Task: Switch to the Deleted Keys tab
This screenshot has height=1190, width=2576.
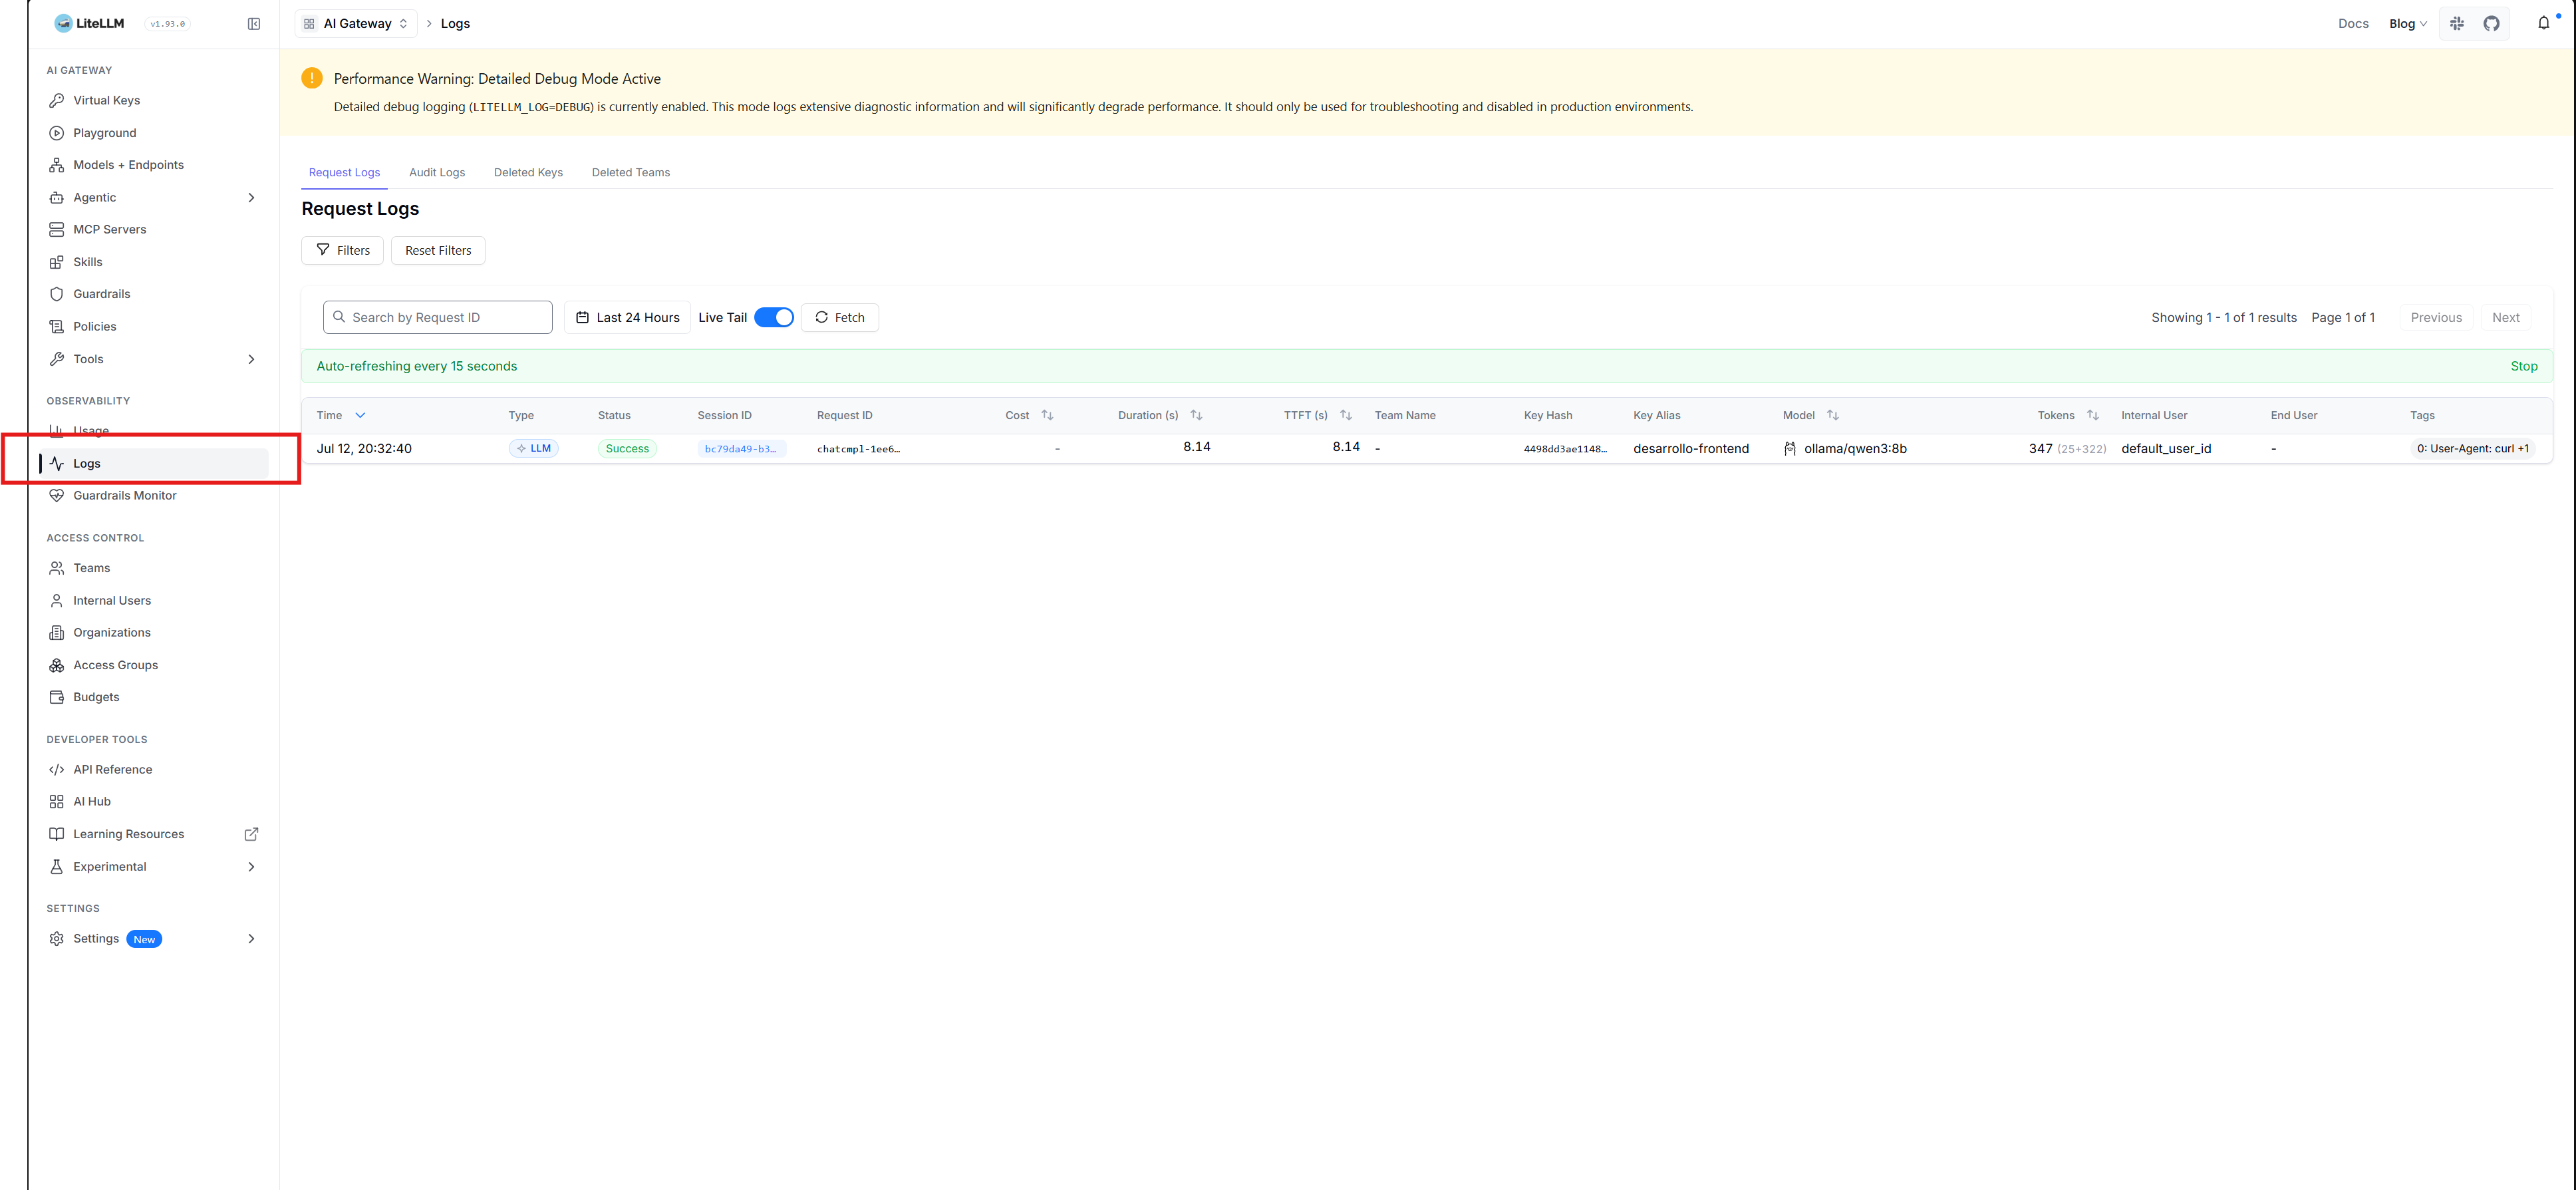Action: pos(528,172)
